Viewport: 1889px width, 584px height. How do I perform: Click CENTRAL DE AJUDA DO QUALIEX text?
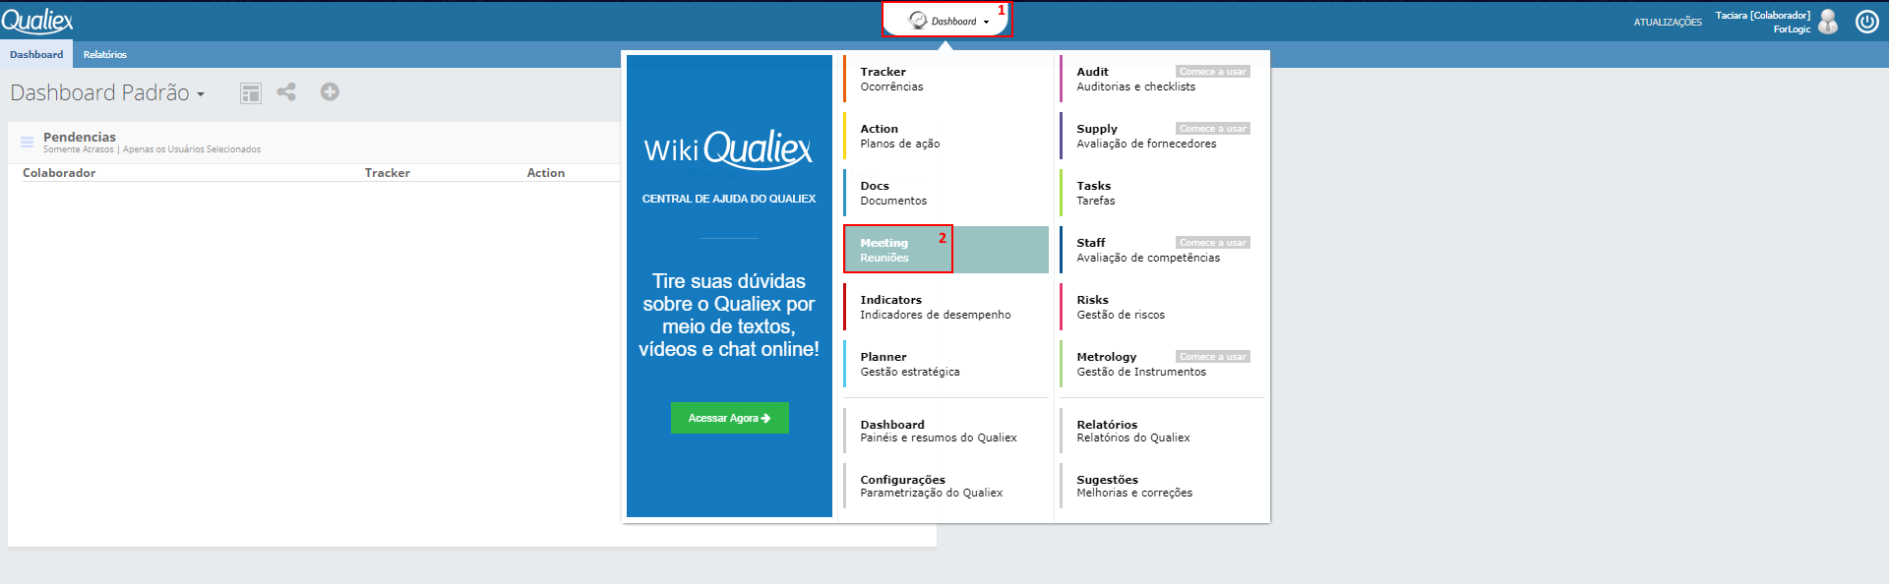point(729,199)
